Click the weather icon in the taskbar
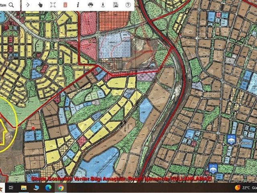 pyautogui.click(x=237, y=188)
